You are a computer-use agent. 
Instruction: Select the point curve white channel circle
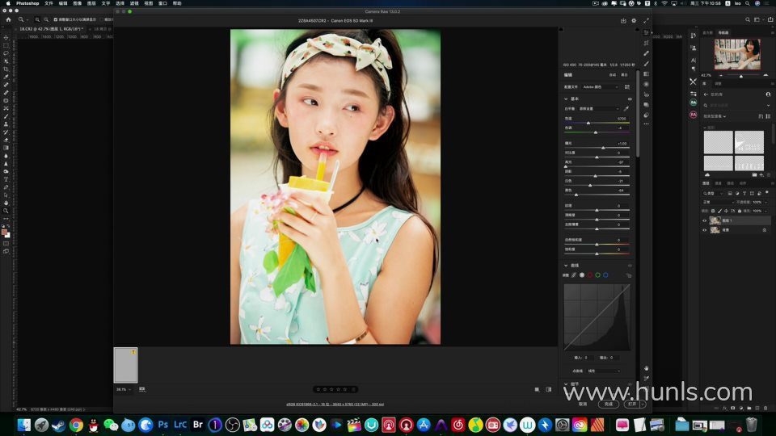pos(582,275)
